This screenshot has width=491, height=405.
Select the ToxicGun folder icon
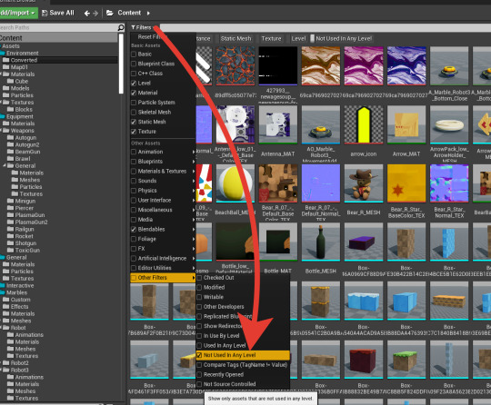point(11,250)
